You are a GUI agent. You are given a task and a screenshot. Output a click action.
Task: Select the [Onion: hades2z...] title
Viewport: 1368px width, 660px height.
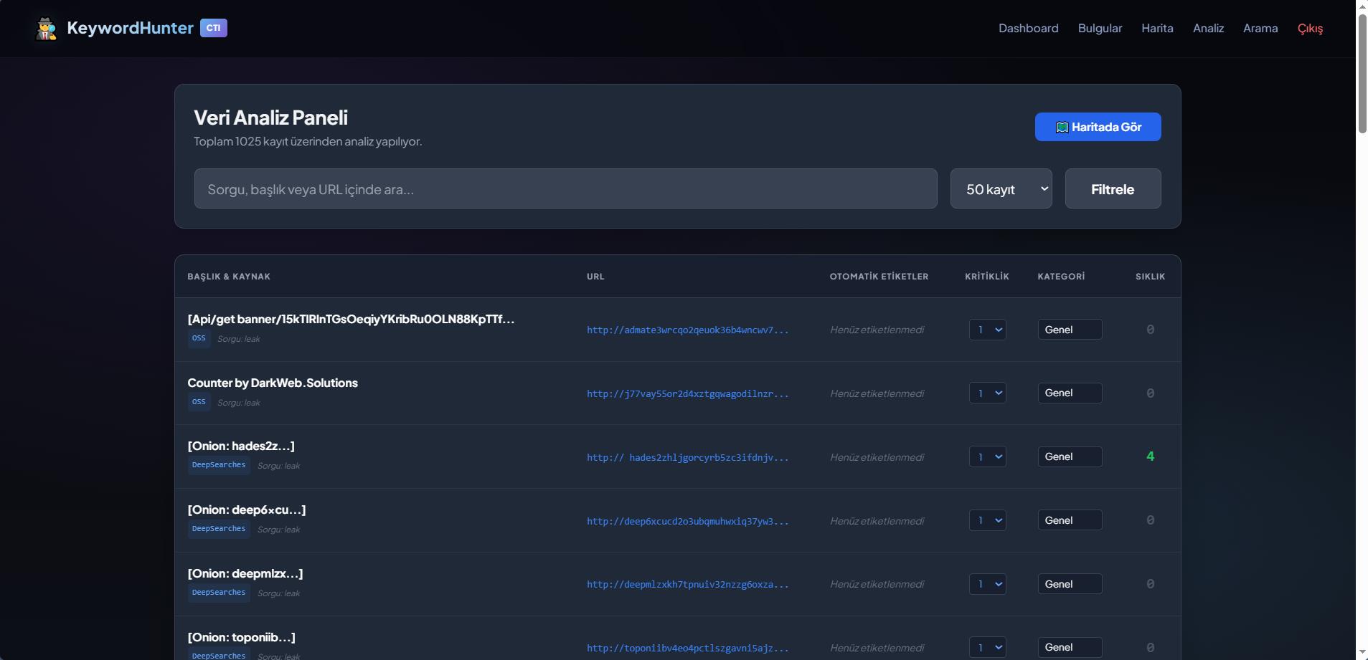click(x=241, y=446)
